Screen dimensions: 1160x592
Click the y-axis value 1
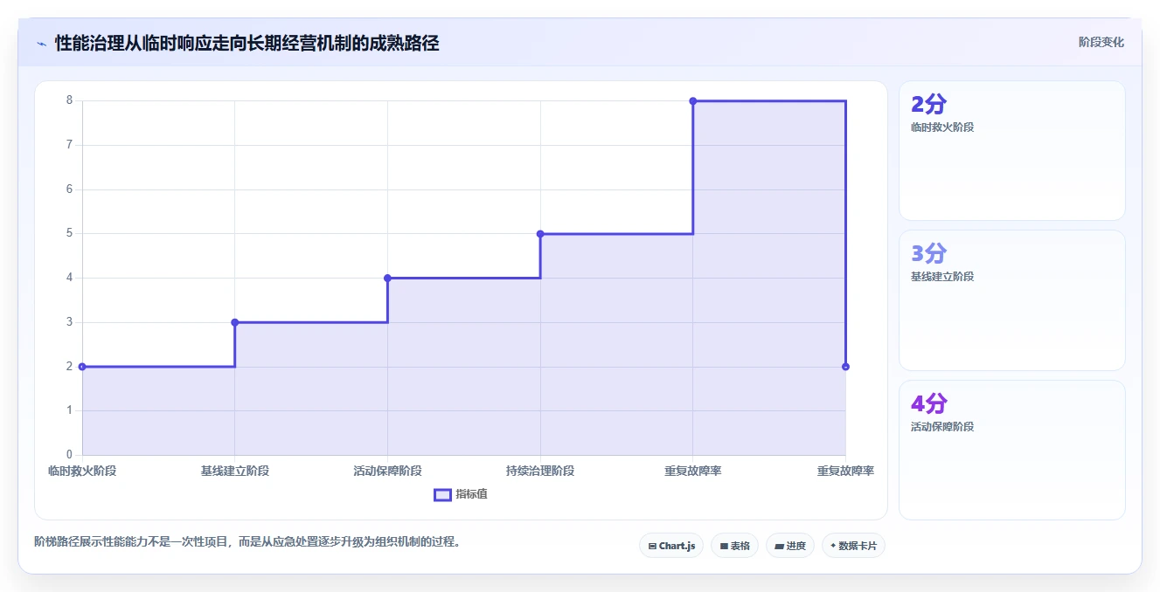(69, 410)
